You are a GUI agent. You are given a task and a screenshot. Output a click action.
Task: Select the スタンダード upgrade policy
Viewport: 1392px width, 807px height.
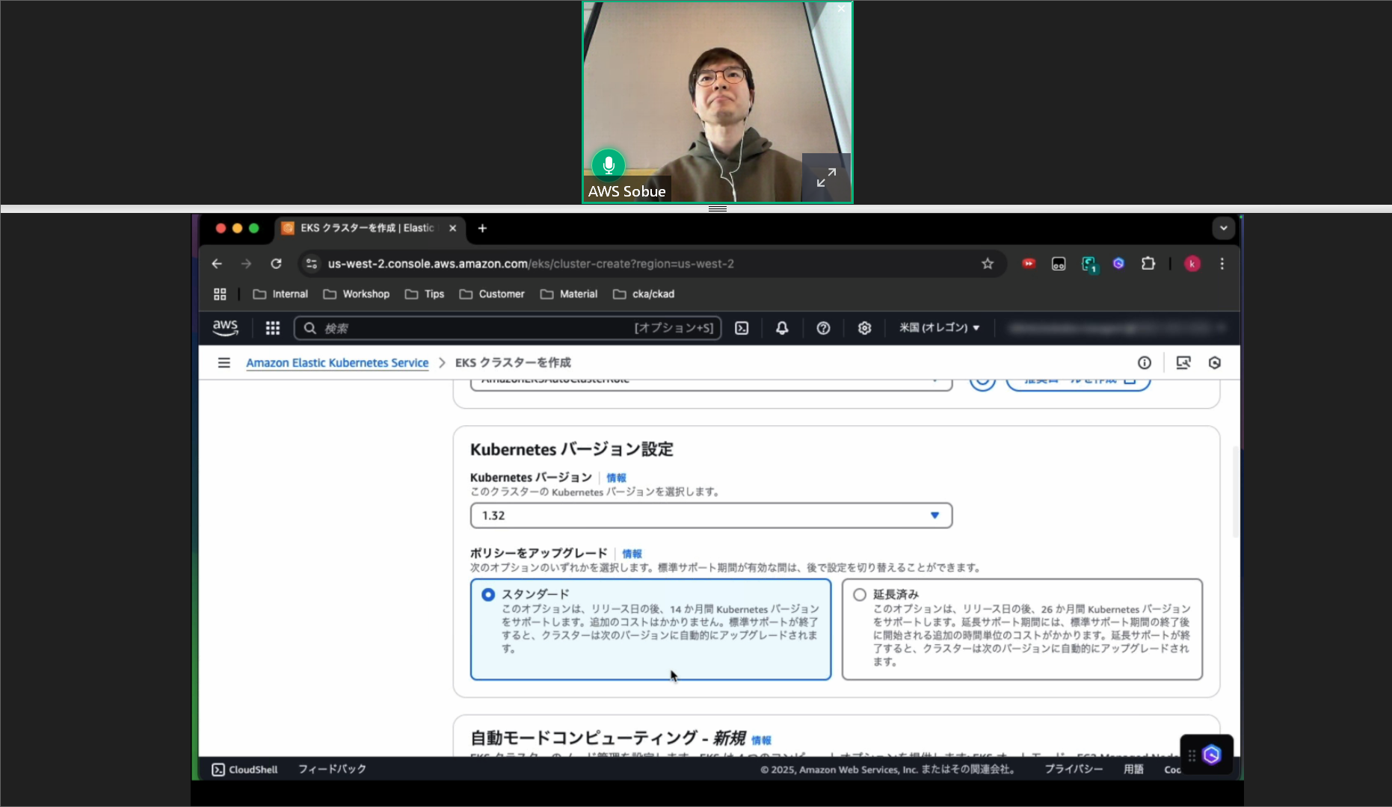tap(650, 629)
